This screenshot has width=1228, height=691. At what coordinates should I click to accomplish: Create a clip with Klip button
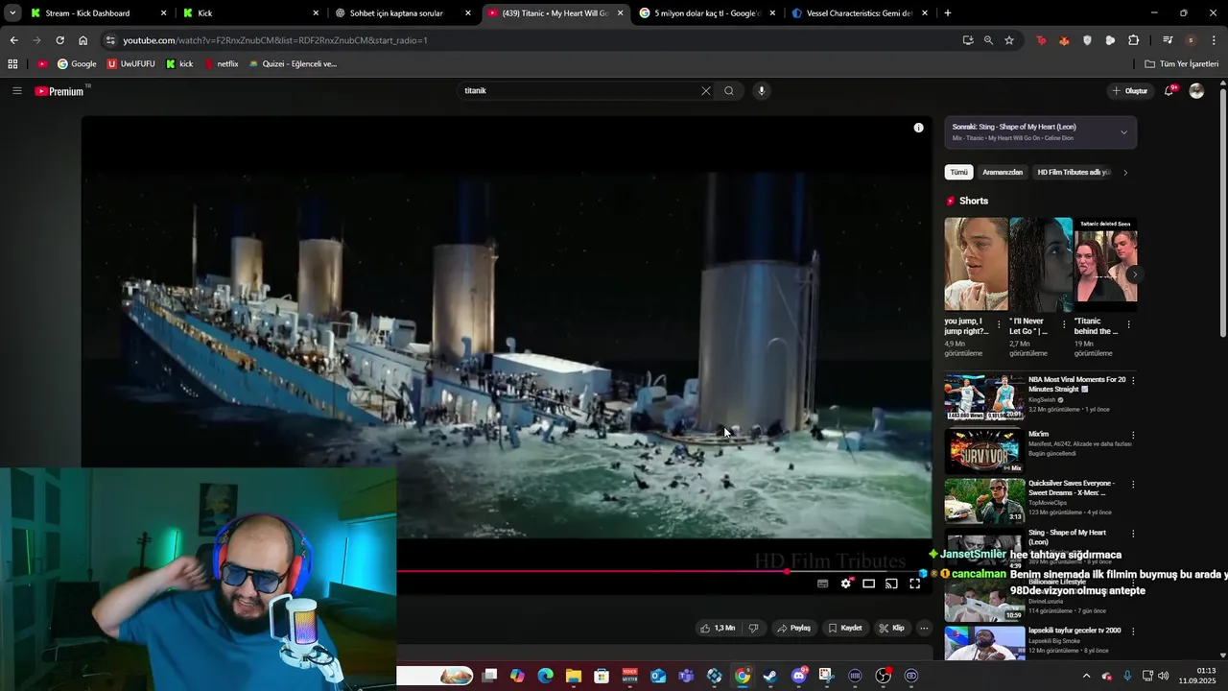[x=892, y=629]
